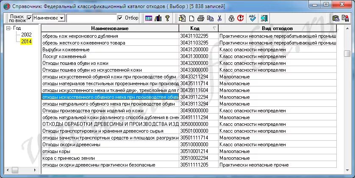
Task: Click the padlock icon
Action: 231,18
